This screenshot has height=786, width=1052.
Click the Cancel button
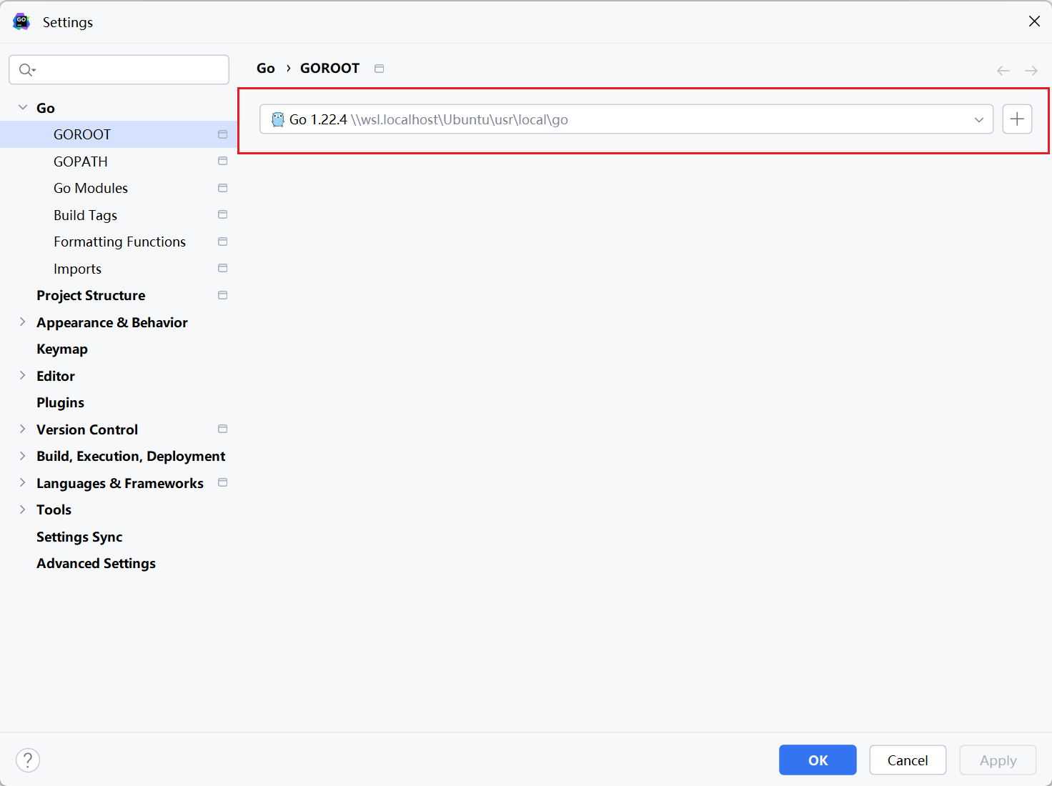pos(907,760)
